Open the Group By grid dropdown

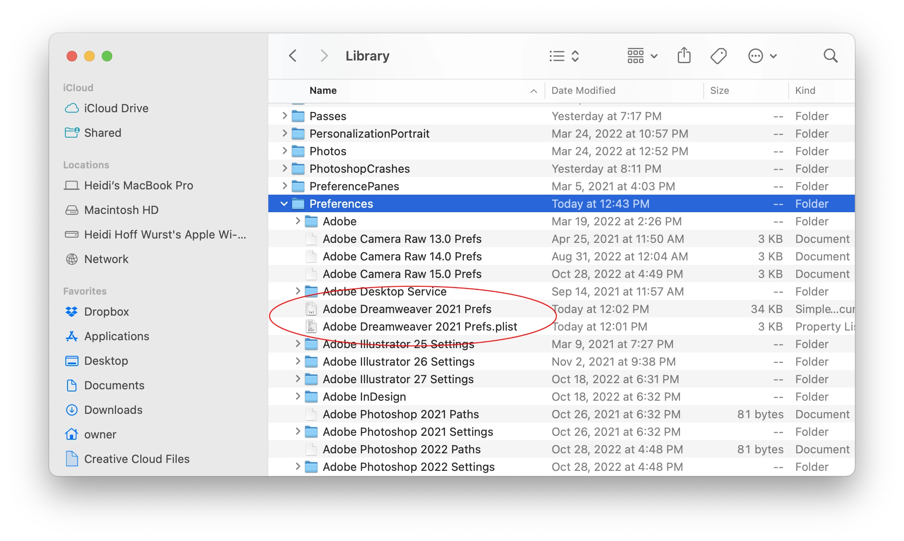click(642, 56)
